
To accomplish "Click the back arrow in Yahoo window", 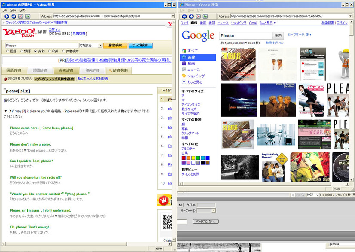I will point(7,16).
